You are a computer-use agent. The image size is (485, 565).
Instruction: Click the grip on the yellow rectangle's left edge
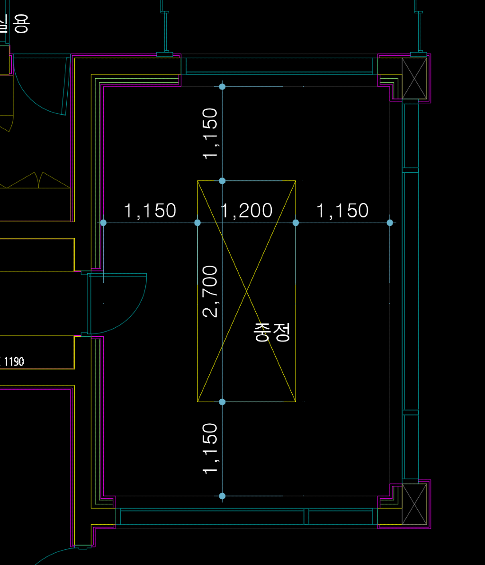coord(198,223)
